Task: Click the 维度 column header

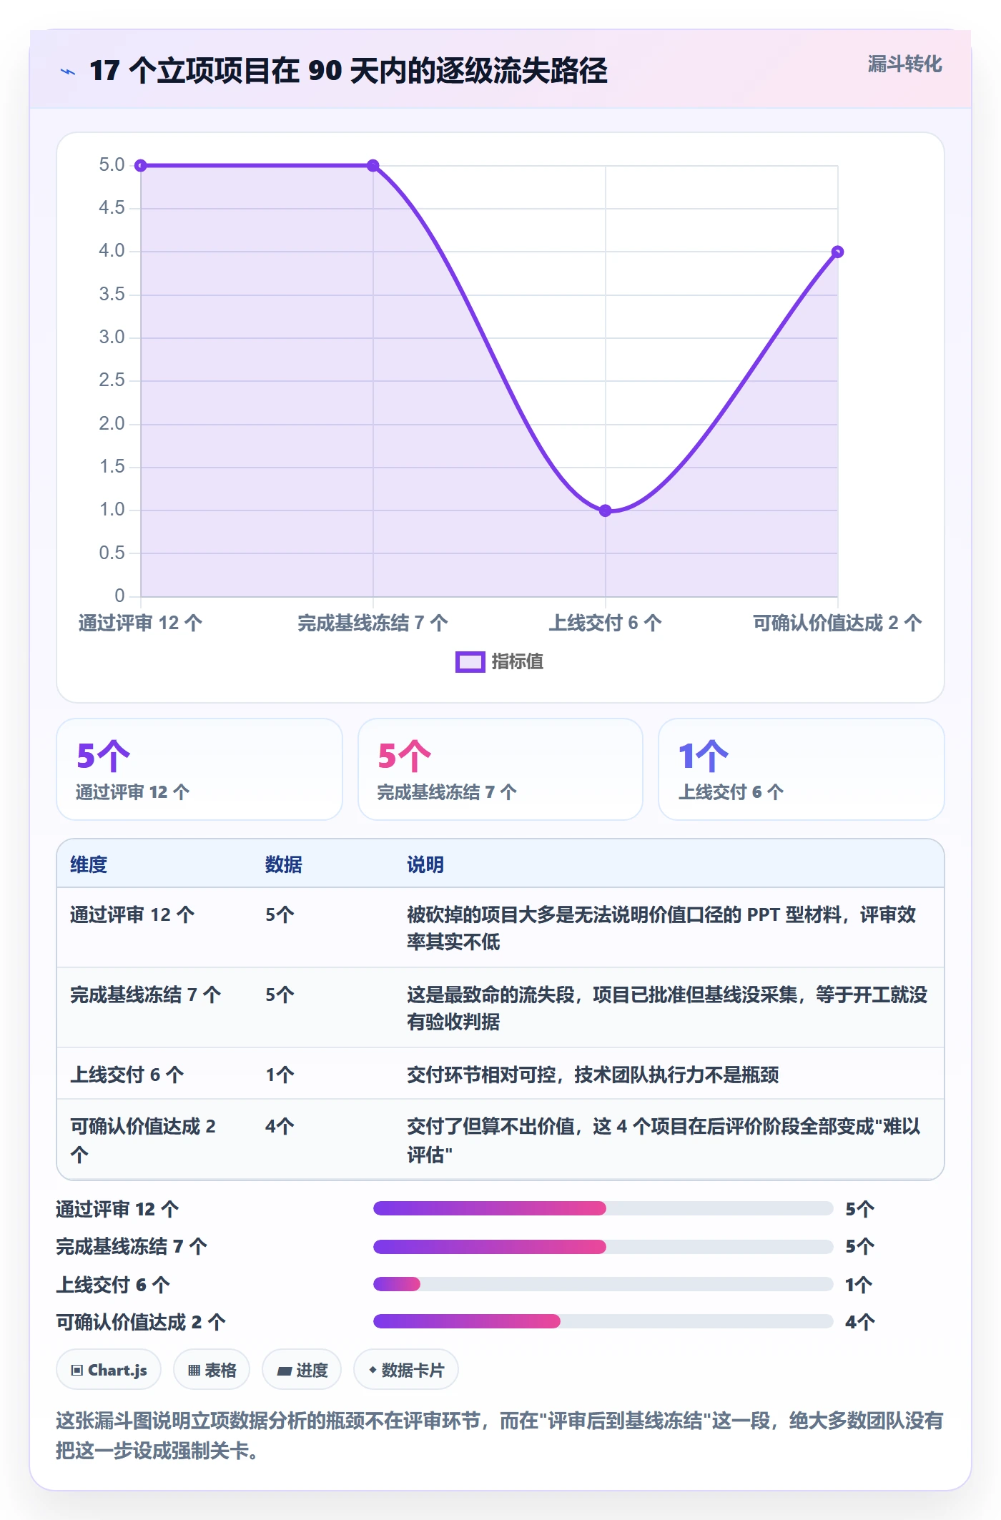Action: click(x=89, y=864)
